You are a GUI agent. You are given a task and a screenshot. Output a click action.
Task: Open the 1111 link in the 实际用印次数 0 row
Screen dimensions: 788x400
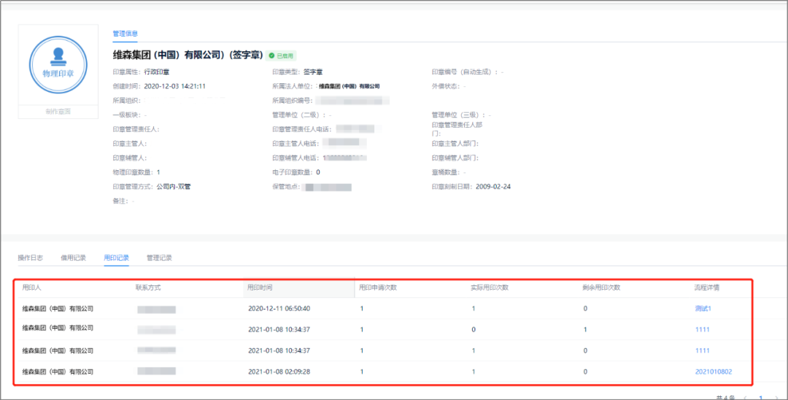pyautogui.click(x=702, y=330)
